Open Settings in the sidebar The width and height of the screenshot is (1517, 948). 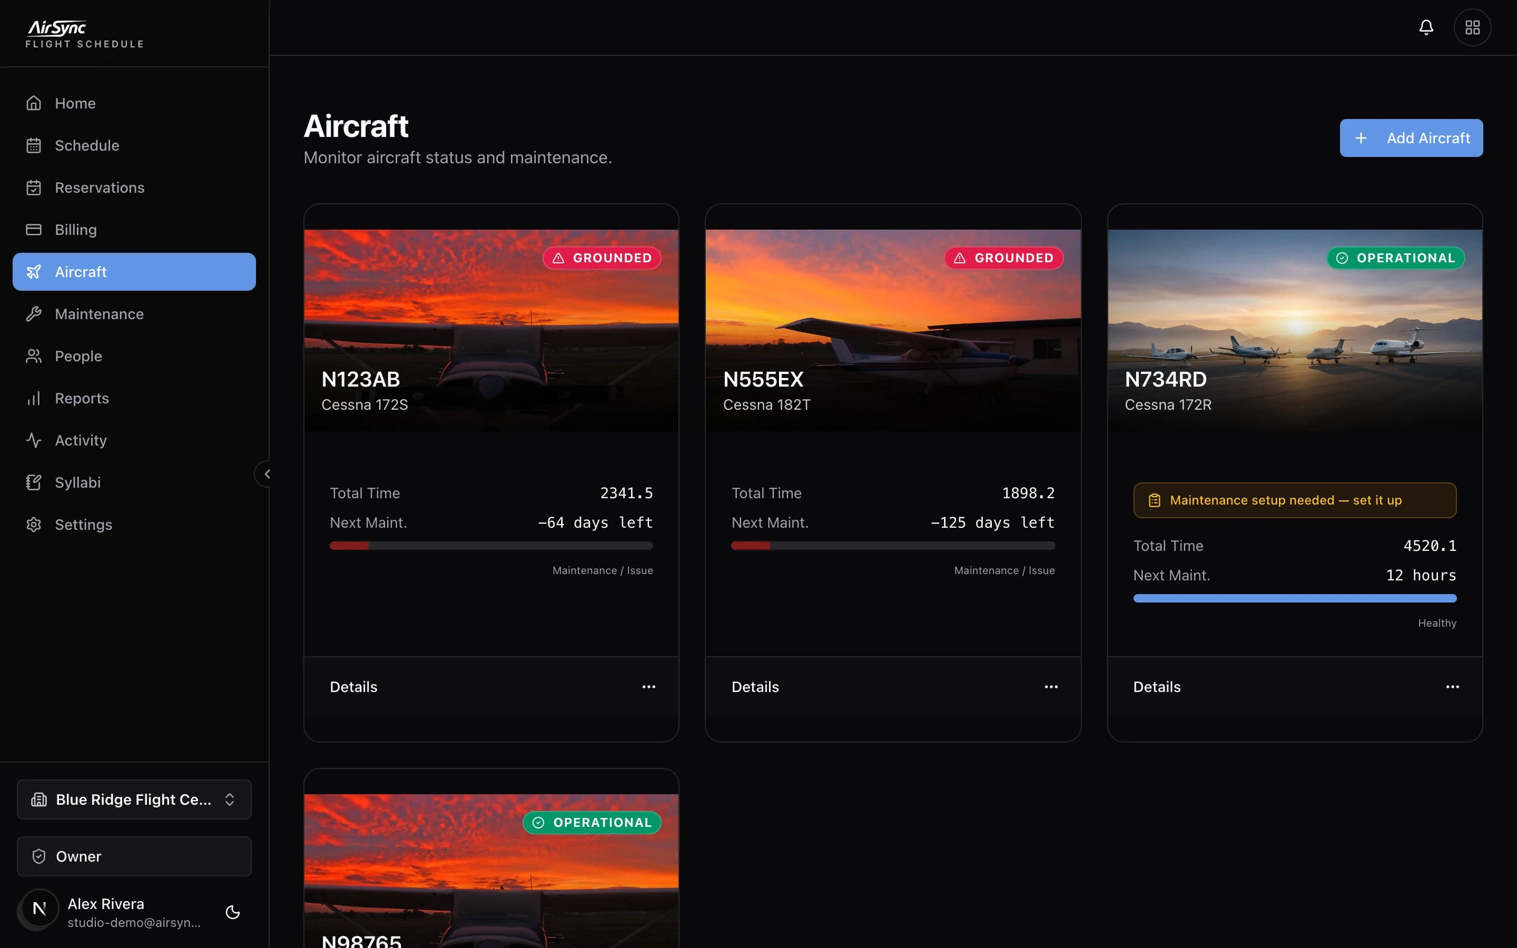[x=134, y=524]
